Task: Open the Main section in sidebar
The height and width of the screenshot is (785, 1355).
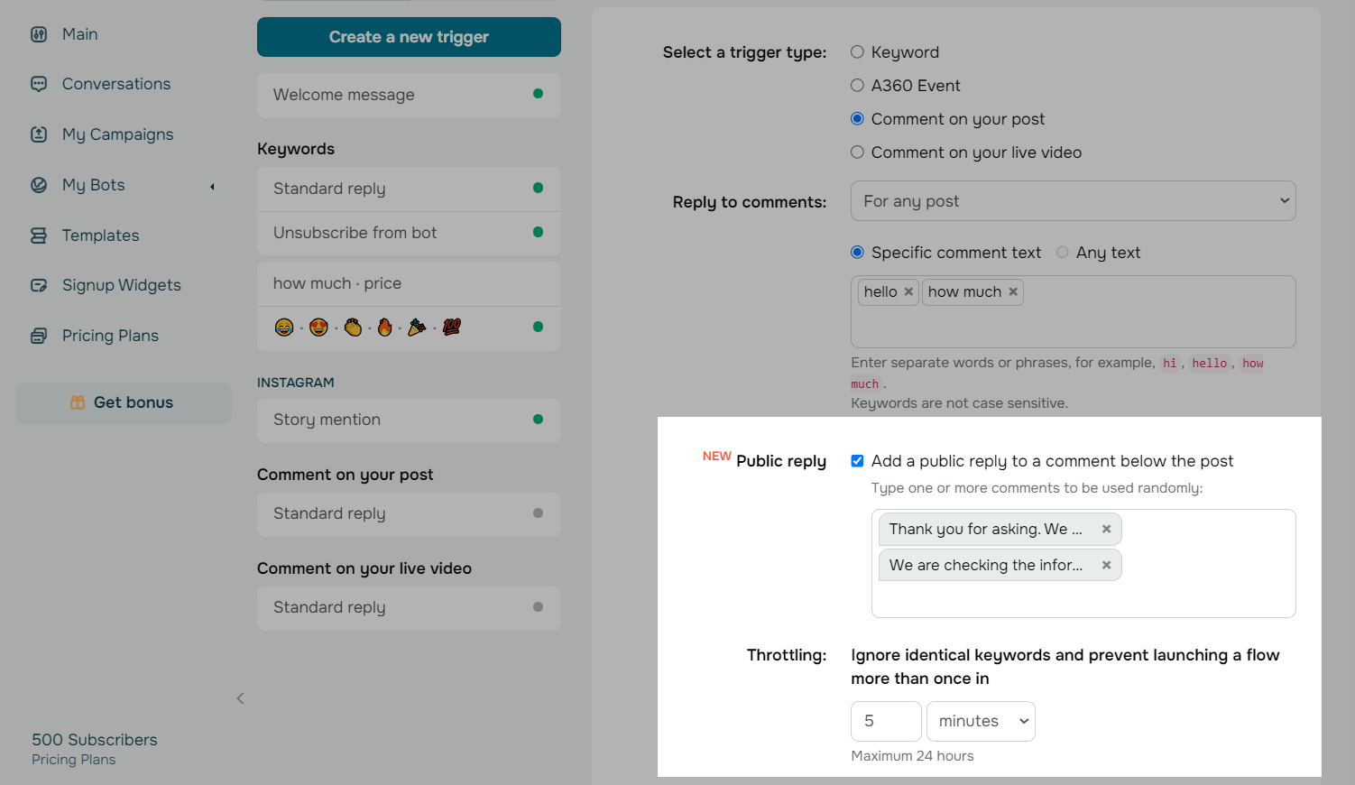Action: click(78, 33)
